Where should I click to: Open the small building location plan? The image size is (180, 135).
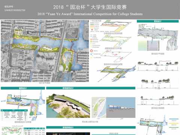99,108
